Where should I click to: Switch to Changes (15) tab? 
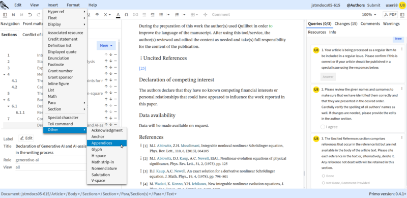[x=346, y=23]
